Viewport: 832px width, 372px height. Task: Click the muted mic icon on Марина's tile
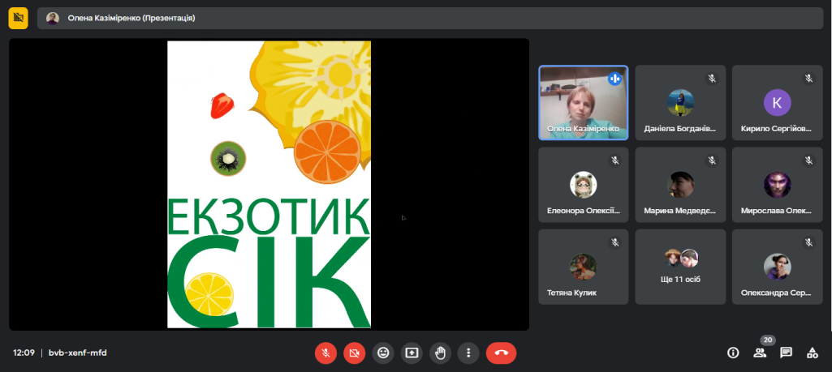click(x=712, y=160)
